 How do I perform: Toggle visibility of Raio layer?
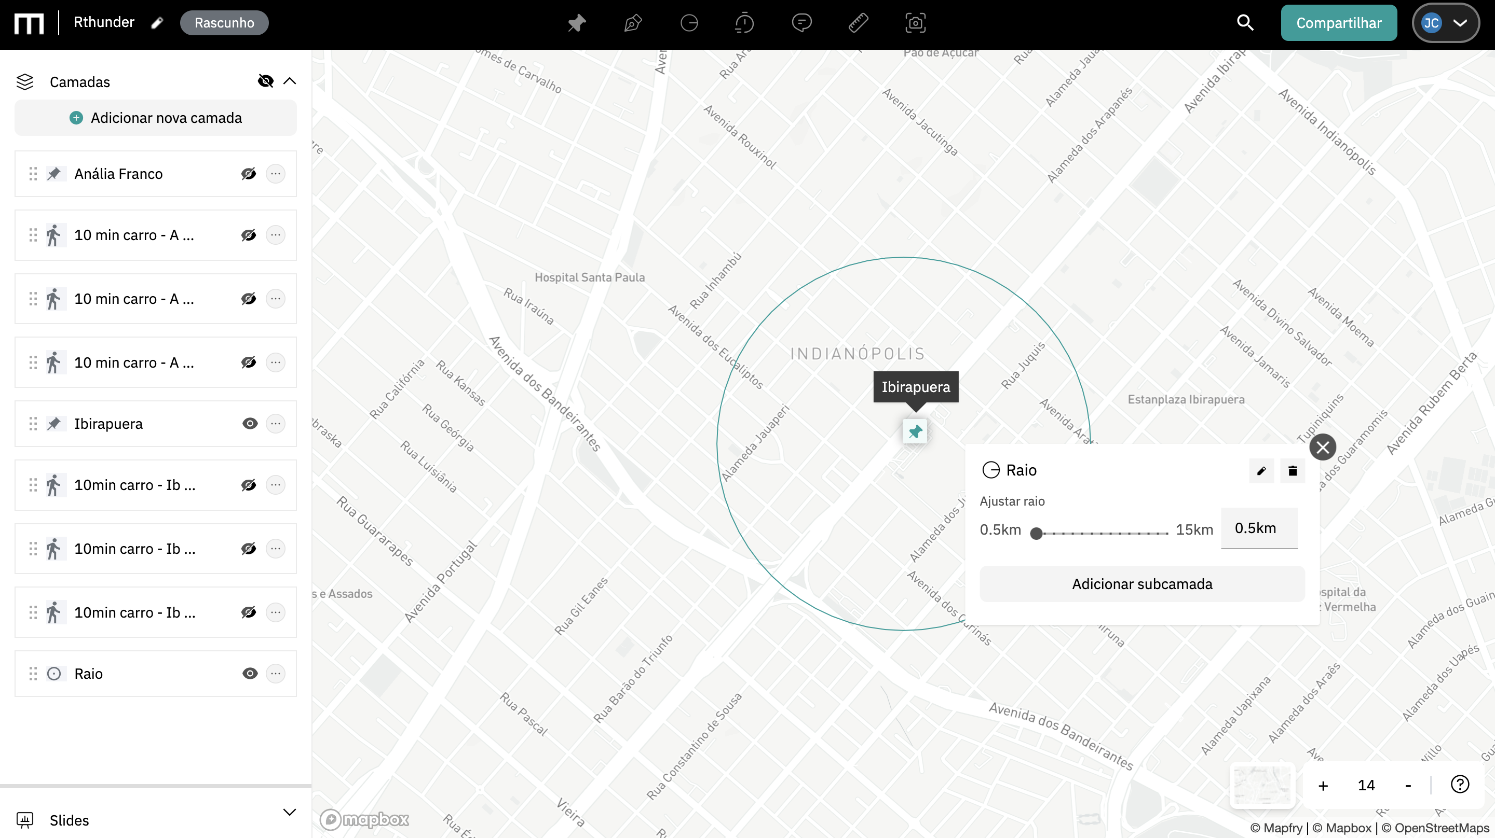click(x=250, y=673)
